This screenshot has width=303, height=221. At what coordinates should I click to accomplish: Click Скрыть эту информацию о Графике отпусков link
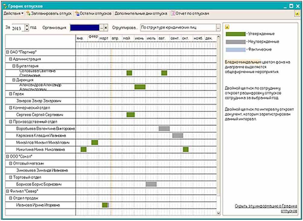click(266, 208)
